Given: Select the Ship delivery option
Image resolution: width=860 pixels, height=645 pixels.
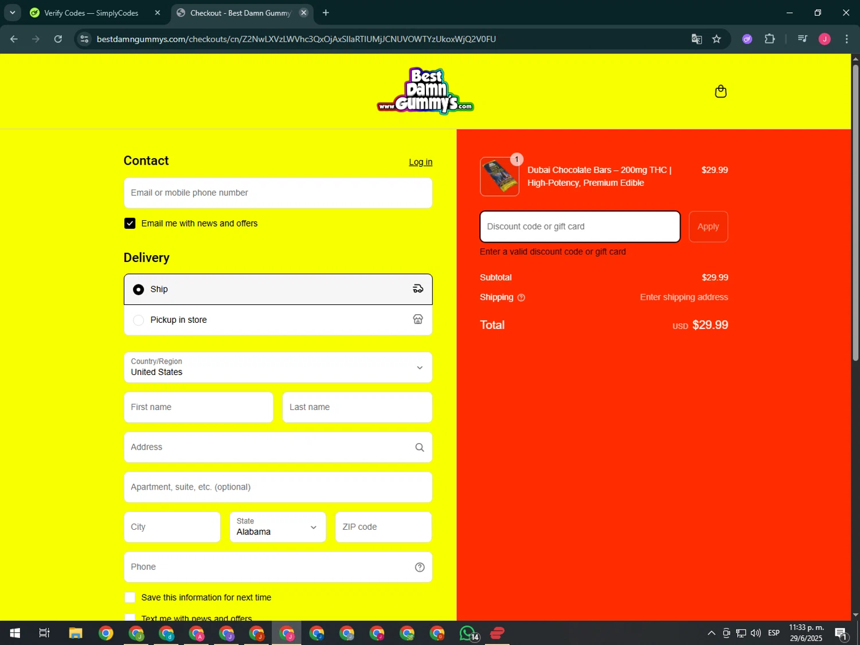Looking at the screenshot, I should [x=278, y=289].
